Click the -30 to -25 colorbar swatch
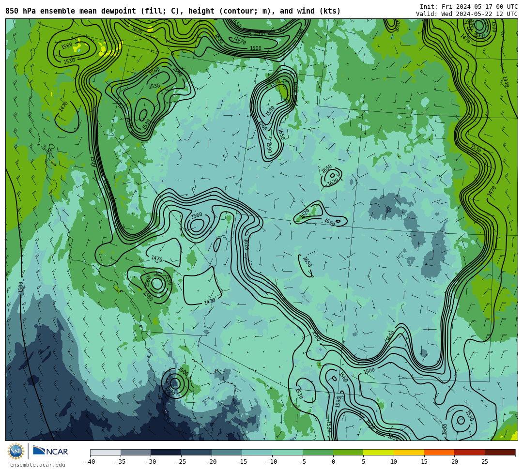523x471 pixels. 166,452
